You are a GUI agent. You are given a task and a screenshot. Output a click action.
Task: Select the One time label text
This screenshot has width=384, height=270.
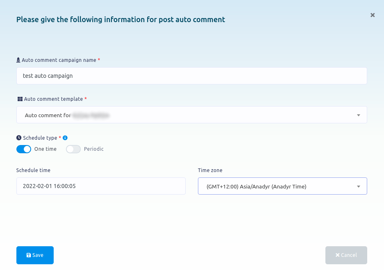pyautogui.click(x=45, y=149)
